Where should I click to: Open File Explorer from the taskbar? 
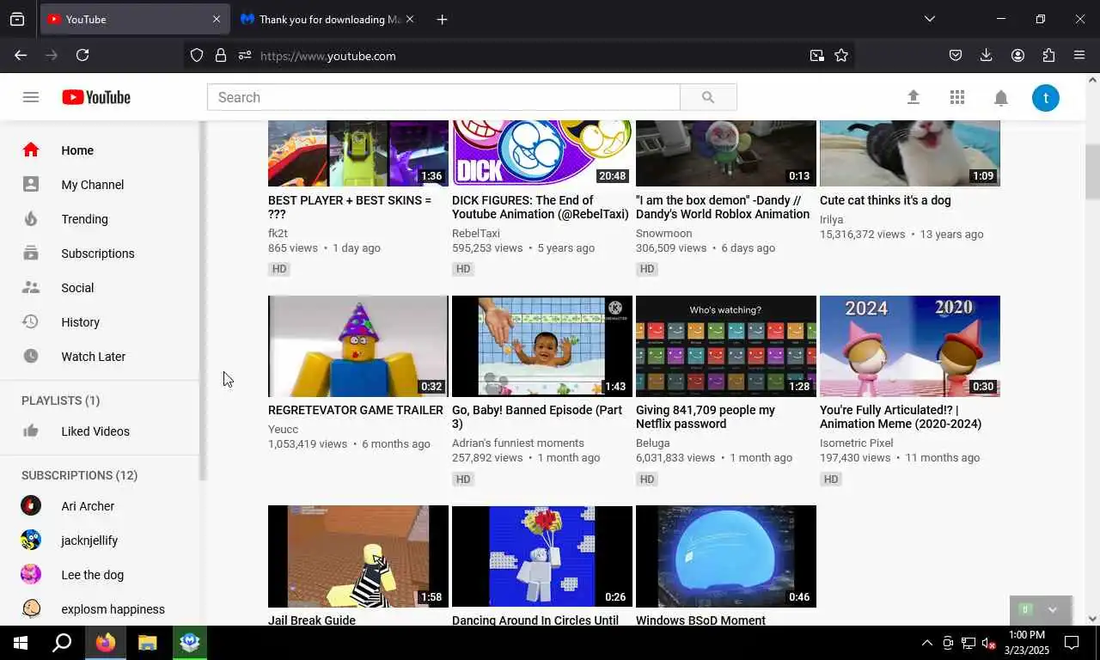pos(148,643)
